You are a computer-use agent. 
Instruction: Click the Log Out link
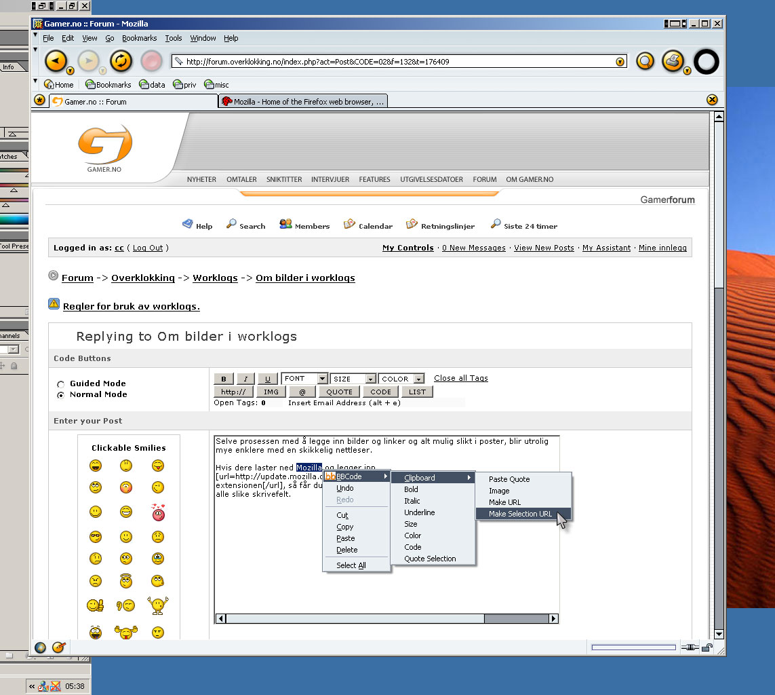click(147, 248)
